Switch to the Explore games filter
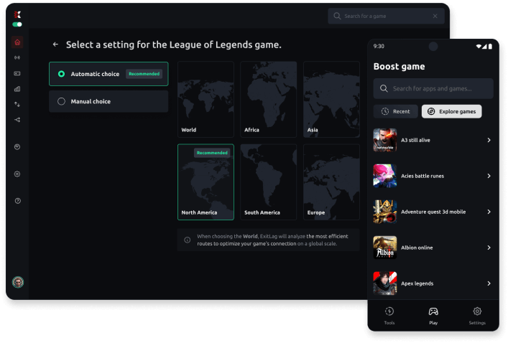The image size is (508, 343). [x=452, y=111]
